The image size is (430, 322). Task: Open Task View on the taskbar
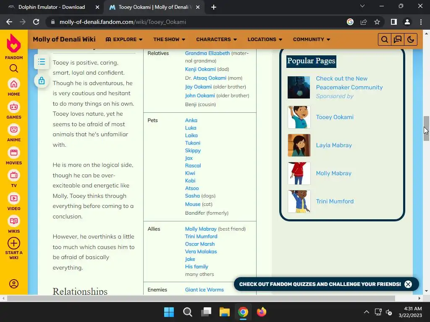click(x=206, y=312)
